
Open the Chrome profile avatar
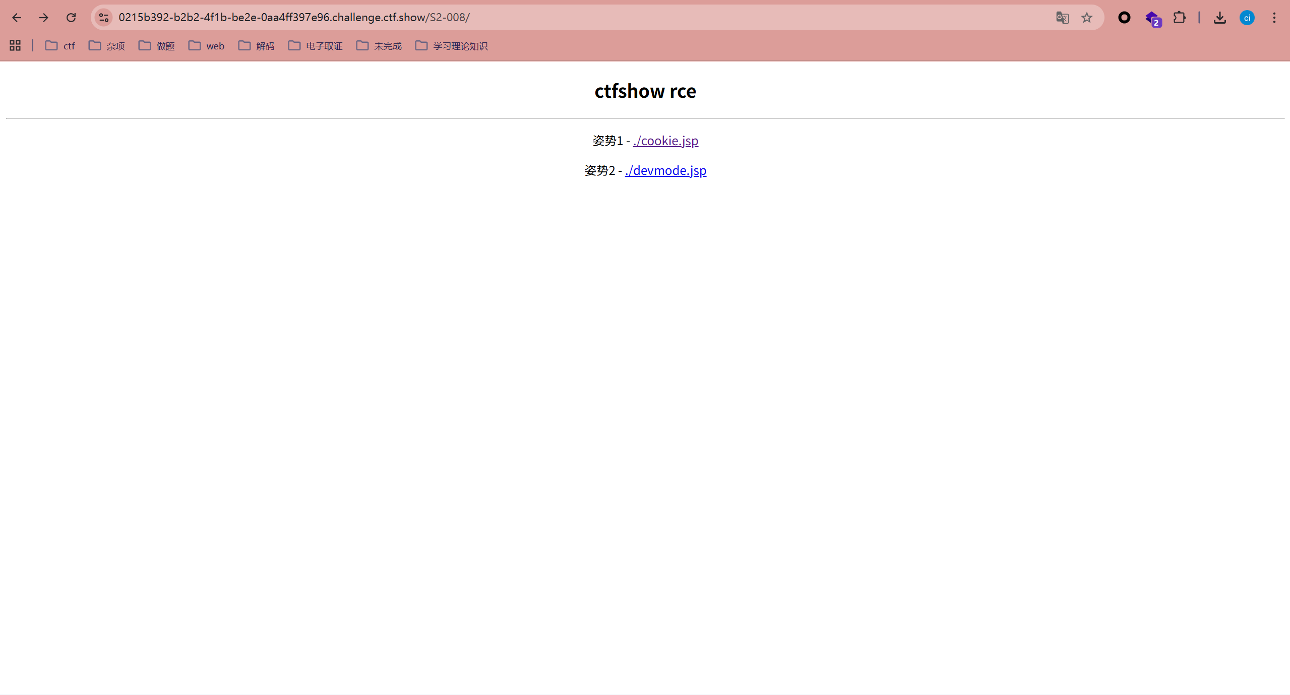1247,18
